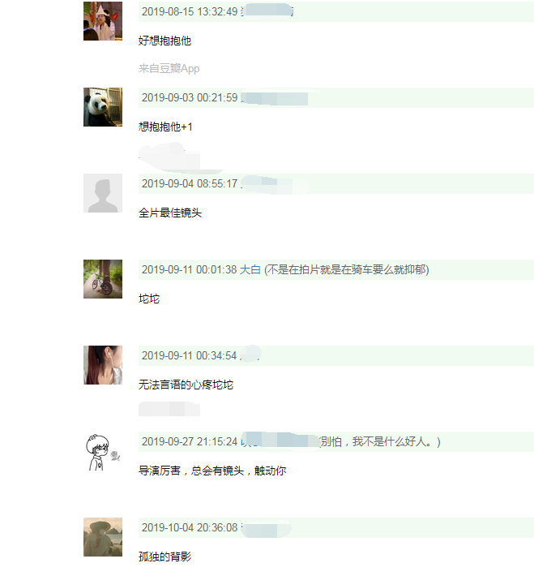The image size is (534, 576).
Task: Click the avatar of girl wearing earphones
Action: 103,365
